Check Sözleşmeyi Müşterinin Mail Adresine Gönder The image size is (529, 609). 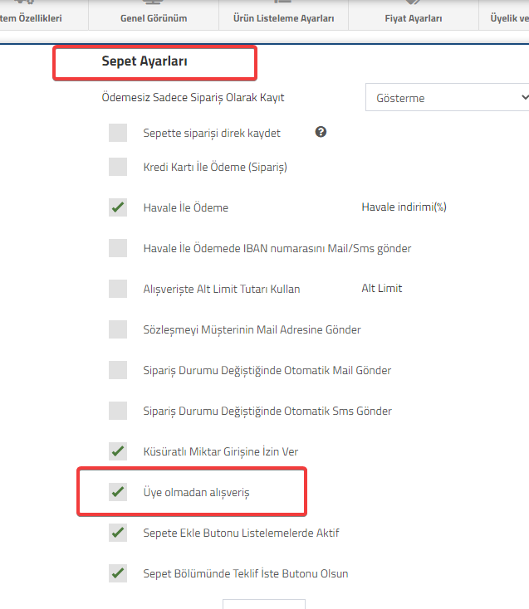click(x=118, y=329)
